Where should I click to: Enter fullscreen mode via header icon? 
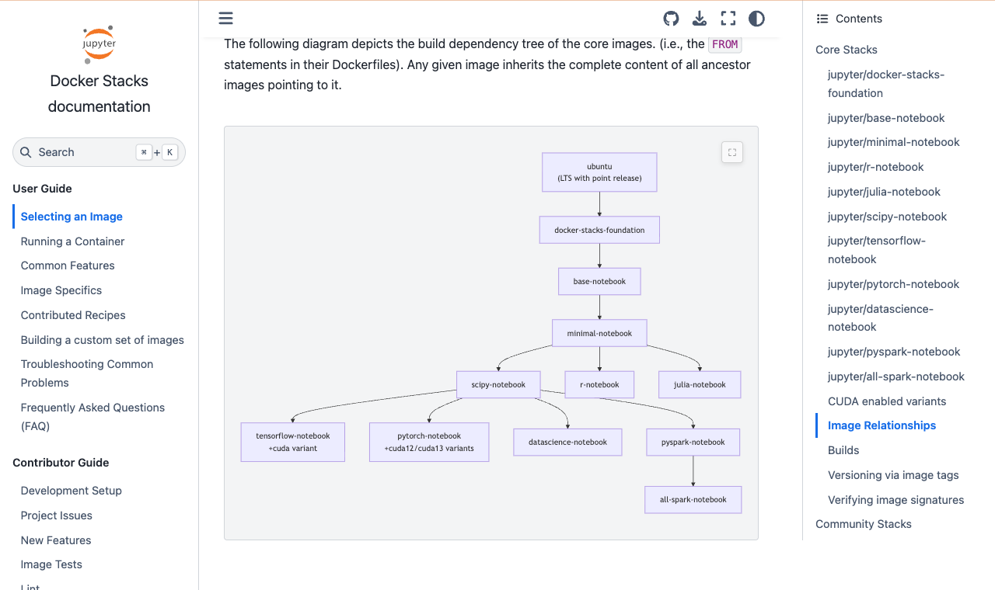click(728, 19)
